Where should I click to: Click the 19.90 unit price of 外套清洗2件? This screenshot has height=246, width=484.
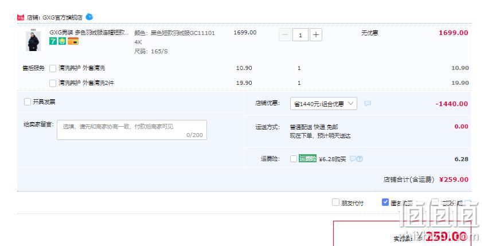tap(244, 83)
